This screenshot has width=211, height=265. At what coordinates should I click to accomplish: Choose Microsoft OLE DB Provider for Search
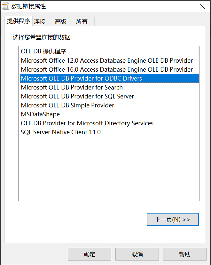(x=72, y=87)
